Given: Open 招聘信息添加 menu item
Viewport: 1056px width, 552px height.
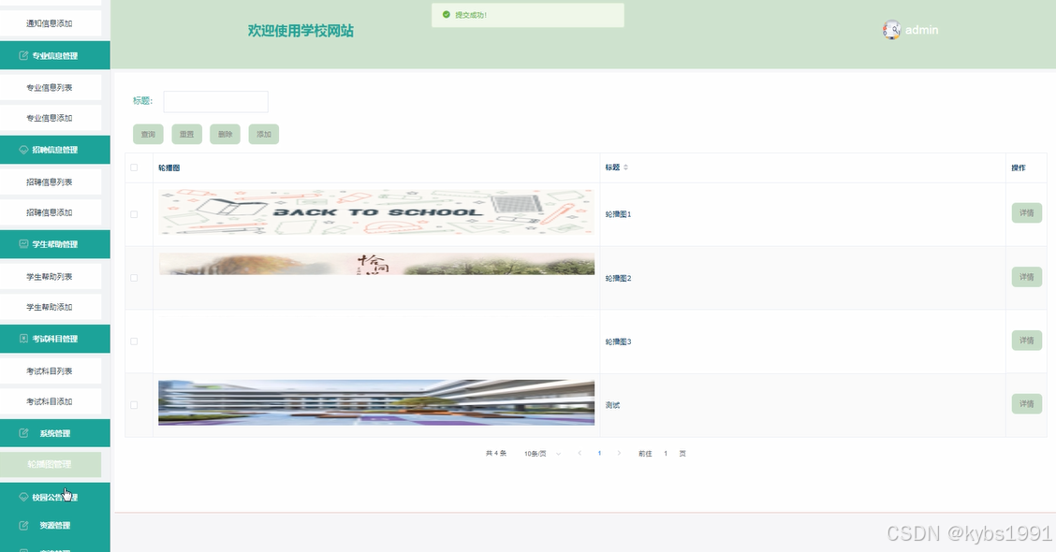Looking at the screenshot, I should 51,212.
